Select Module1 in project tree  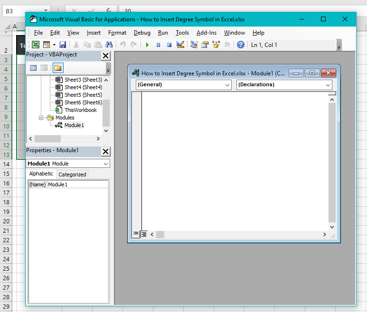74,125
